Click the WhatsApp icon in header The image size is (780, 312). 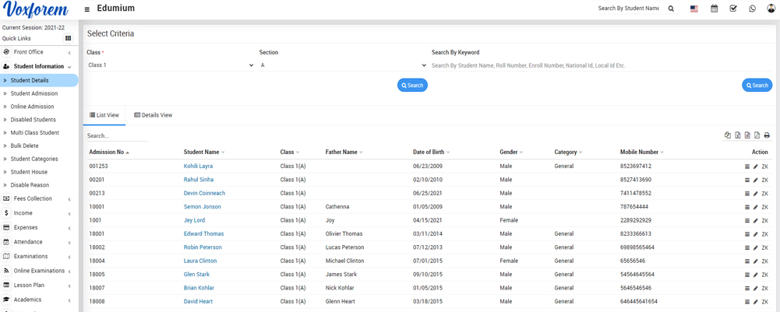coord(752,9)
